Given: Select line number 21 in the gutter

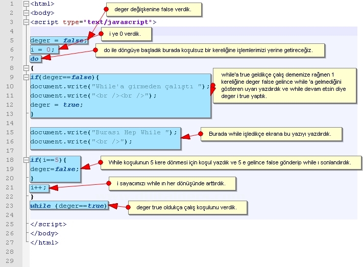Looking at the screenshot, I should (10, 187).
